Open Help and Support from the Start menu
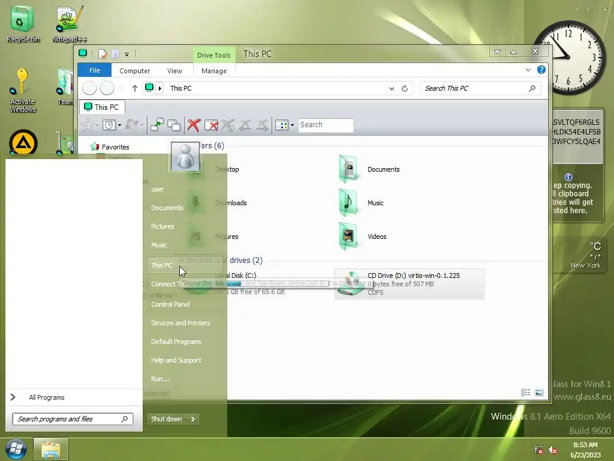614x461 pixels. click(176, 360)
